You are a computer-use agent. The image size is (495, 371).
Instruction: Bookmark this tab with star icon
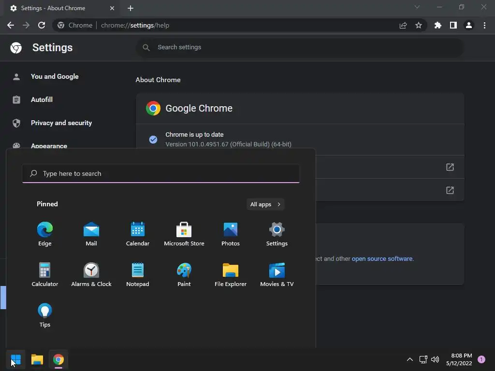click(419, 25)
